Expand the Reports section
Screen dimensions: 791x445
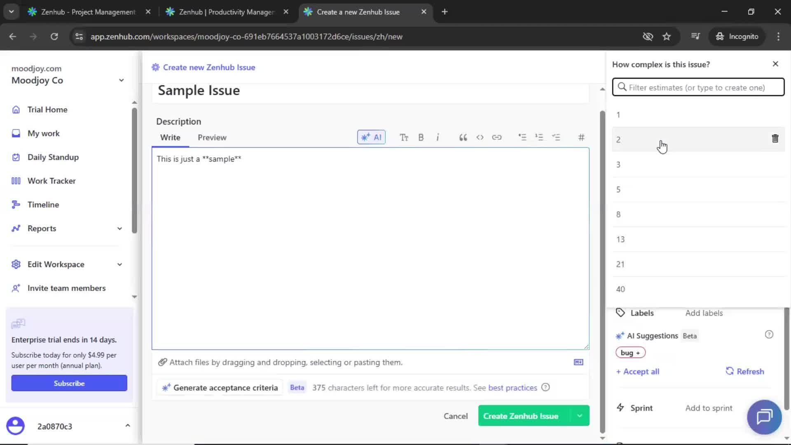[x=119, y=228]
